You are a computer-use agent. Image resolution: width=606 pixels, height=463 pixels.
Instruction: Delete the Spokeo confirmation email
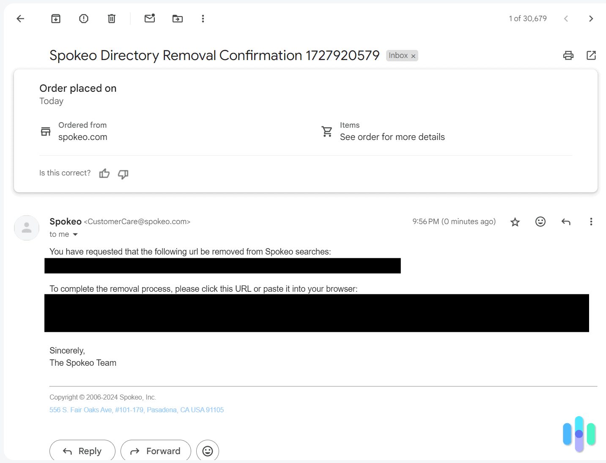click(x=111, y=19)
